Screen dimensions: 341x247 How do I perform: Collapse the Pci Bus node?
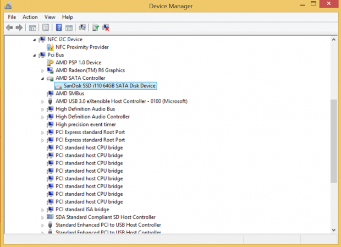click(x=34, y=55)
